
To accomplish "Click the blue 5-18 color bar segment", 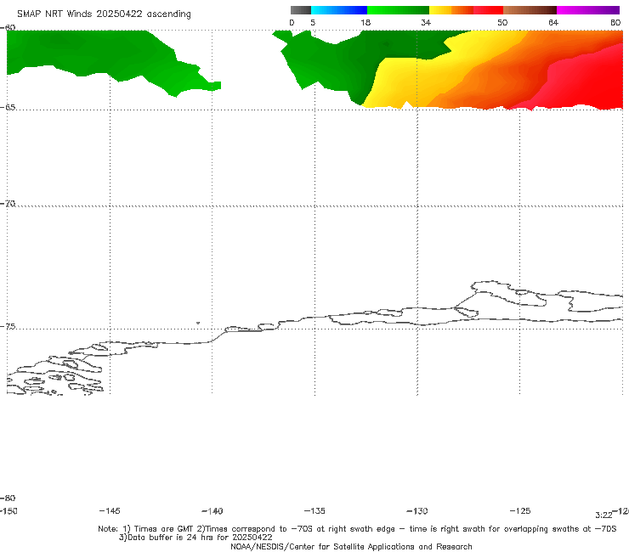I will pyautogui.click(x=339, y=10).
